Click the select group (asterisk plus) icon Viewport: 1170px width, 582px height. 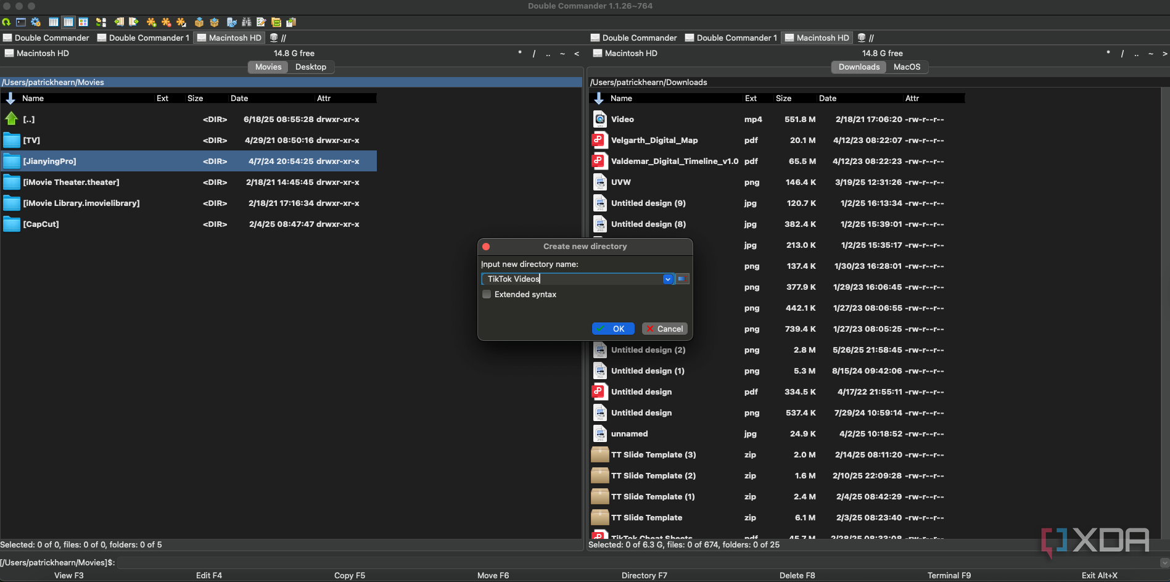152,22
